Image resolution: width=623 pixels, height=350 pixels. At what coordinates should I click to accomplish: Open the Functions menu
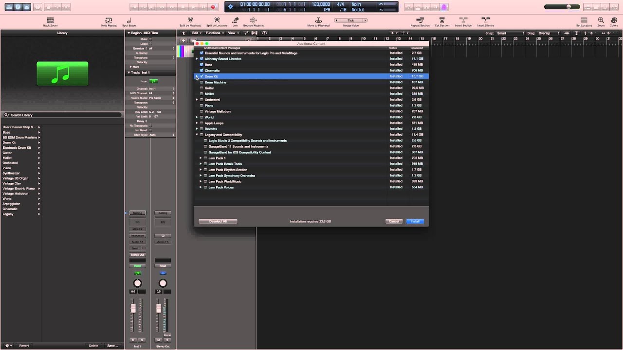pyautogui.click(x=214, y=33)
